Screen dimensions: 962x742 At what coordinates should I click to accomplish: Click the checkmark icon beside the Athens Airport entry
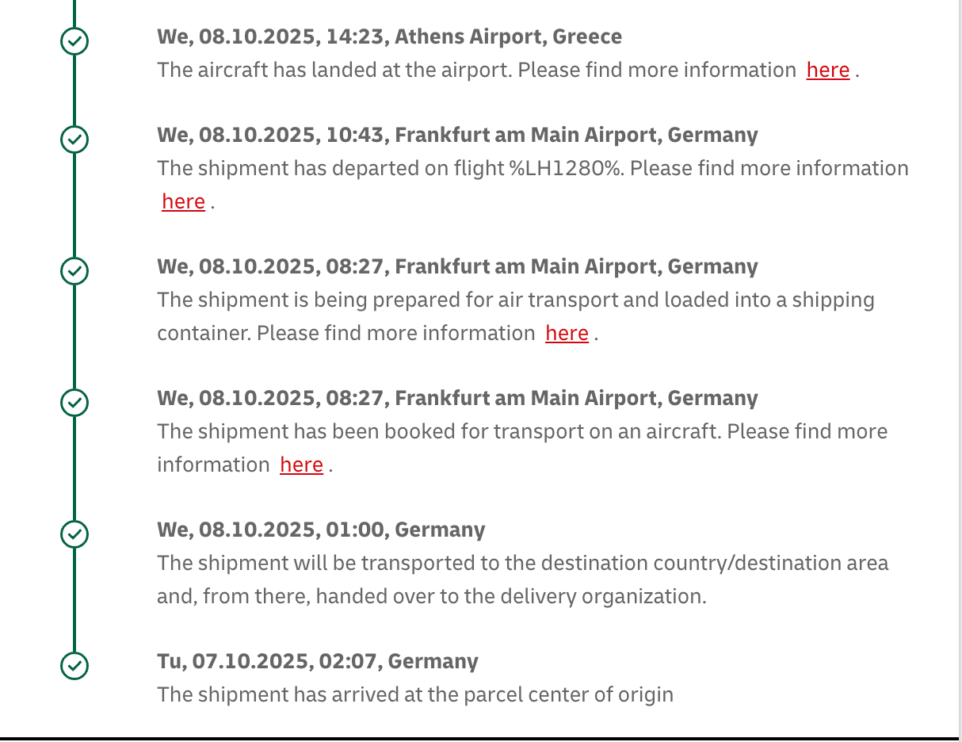pyautogui.click(x=74, y=41)
